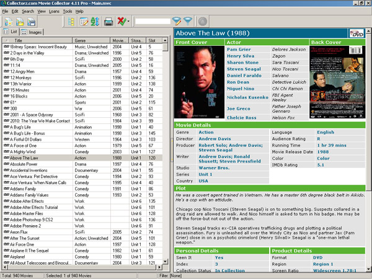Screen dimensions: 372x279
Task: Sort list by Storage column header
Action: (138, 40)
